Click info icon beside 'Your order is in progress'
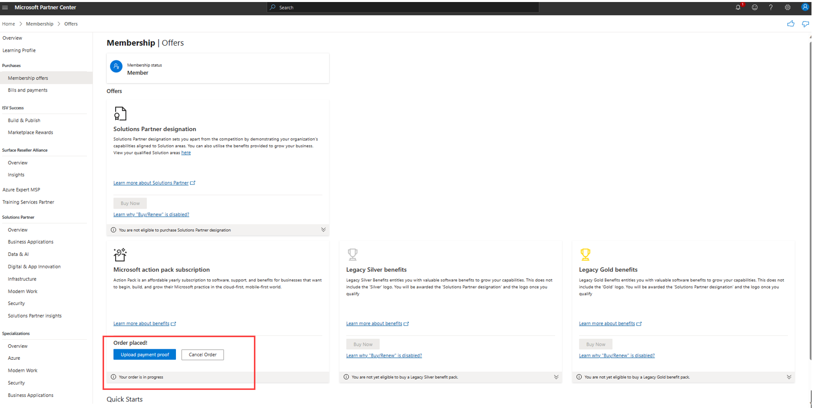The image size is (813, 408). point(114,377)
